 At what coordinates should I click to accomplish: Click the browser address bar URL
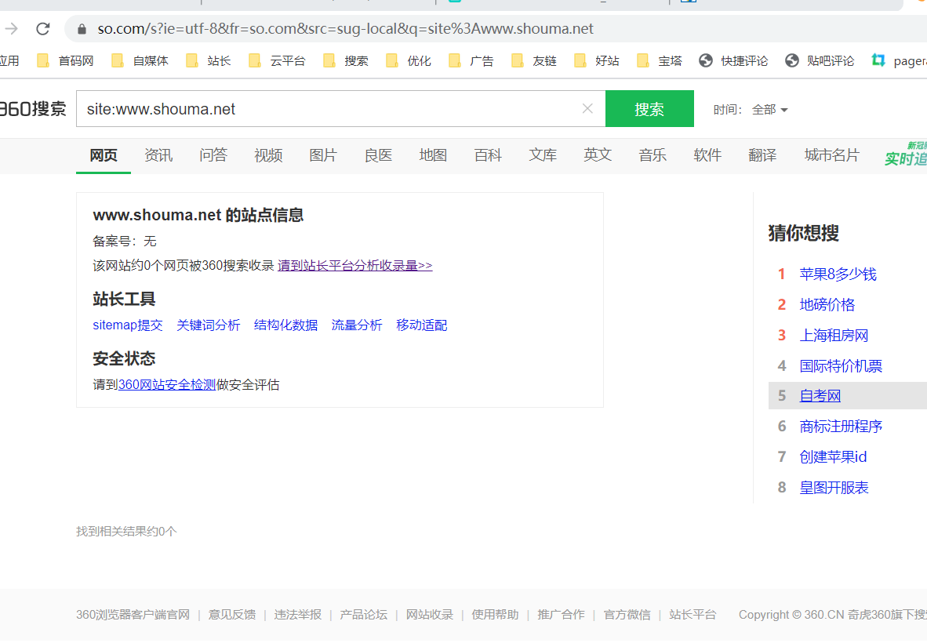345,28
